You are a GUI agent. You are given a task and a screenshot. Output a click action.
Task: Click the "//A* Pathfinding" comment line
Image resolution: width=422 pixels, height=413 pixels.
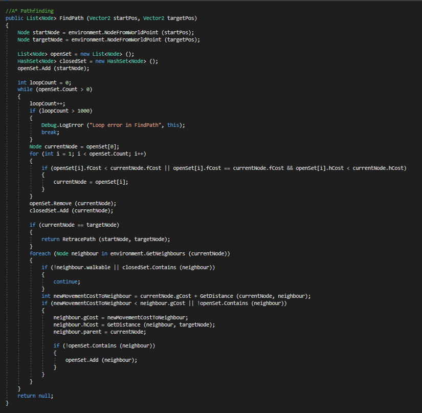(29, 11)
